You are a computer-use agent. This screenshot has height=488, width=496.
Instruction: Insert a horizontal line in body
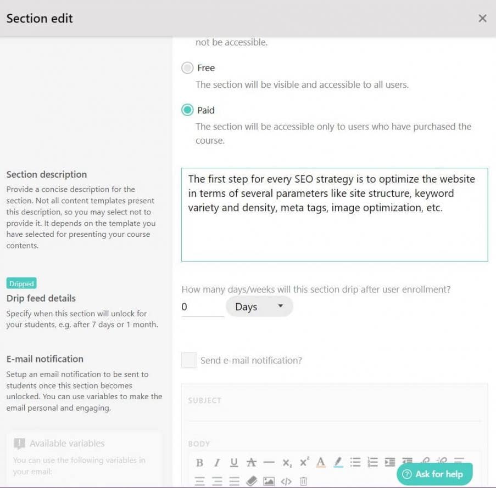[x=269, y=462]
